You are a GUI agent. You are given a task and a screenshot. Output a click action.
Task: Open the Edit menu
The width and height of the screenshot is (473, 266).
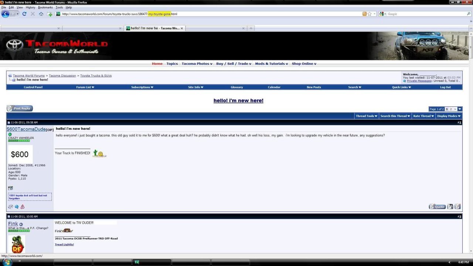click(x=11, y=7)
